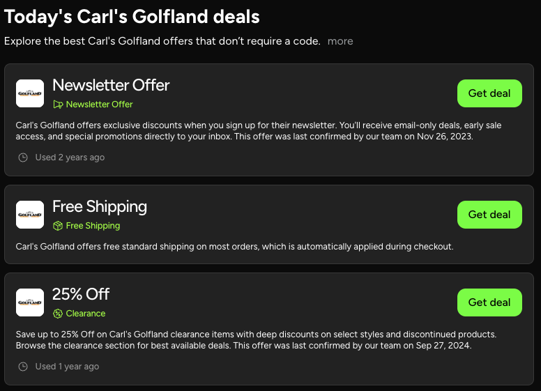Image resolution: width=541 pixels, height=391 pixels.
Task: Click the package Free Shipping tag icon
Action: click(58, 226)
